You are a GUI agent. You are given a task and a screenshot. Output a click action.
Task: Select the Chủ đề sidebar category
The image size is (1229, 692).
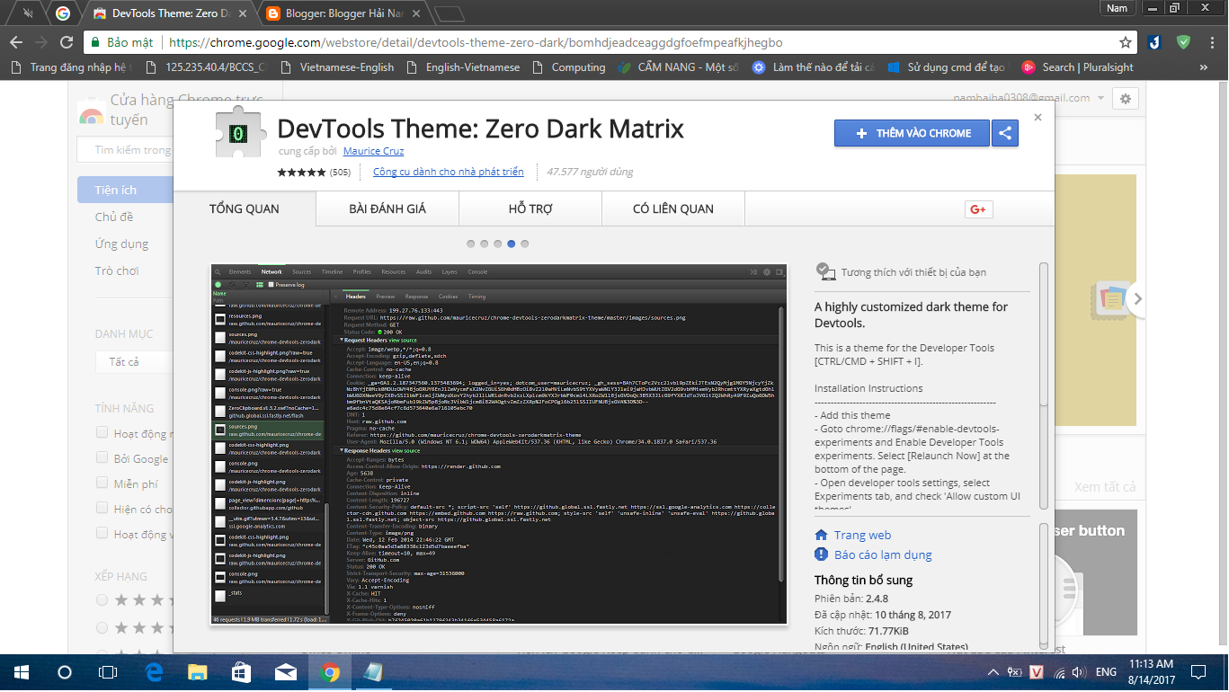pos(114,217)
